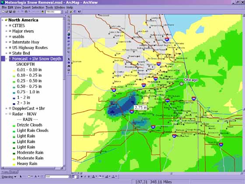Click the Full Extent globe icon

(x=69, y=35)
